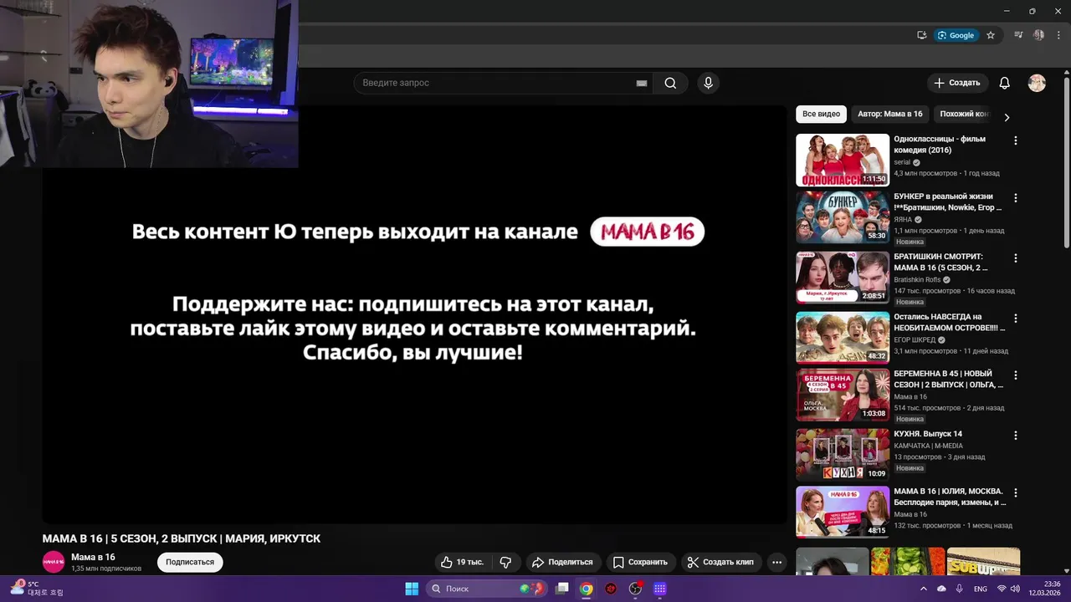The image size is (1071, 602).
Task: Bookmark this page with the star icon
Action: [991, 35]
